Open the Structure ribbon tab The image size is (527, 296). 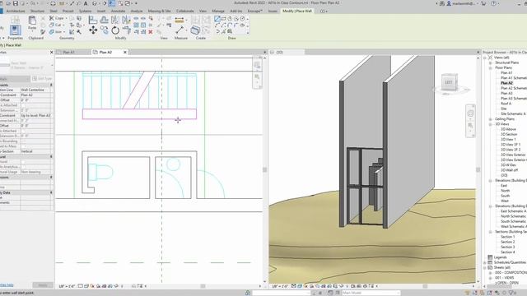37,11
